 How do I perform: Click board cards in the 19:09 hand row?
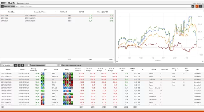coord(68,79)
